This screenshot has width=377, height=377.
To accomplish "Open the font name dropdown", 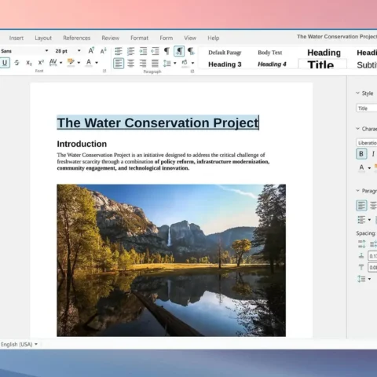I will point(46,51).
